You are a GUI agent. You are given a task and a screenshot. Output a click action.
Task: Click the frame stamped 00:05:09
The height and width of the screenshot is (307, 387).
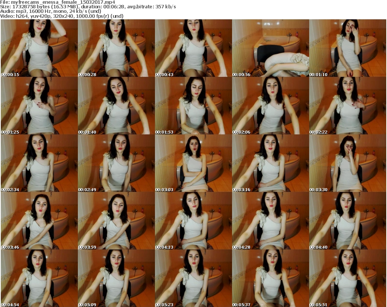click(x=116, y=278)
